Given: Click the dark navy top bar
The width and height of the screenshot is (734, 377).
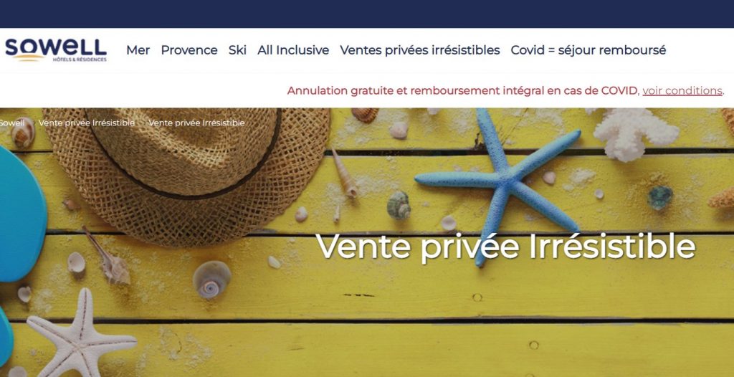Looking at the screenshot, I should click(367, 14).
